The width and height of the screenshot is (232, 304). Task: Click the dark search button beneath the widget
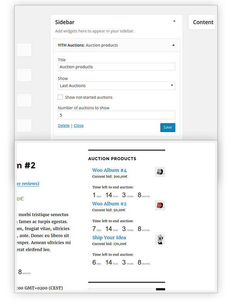(x=160, y=289)
